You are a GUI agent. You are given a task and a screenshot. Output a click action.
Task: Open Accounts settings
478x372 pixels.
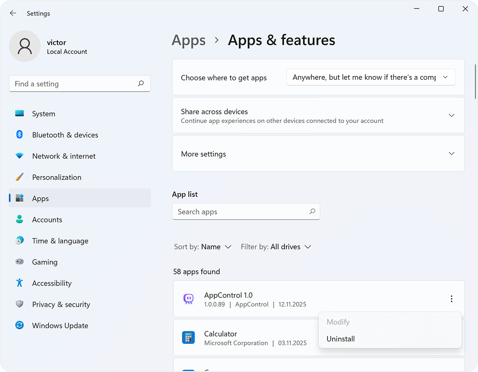tap(47, 219)
